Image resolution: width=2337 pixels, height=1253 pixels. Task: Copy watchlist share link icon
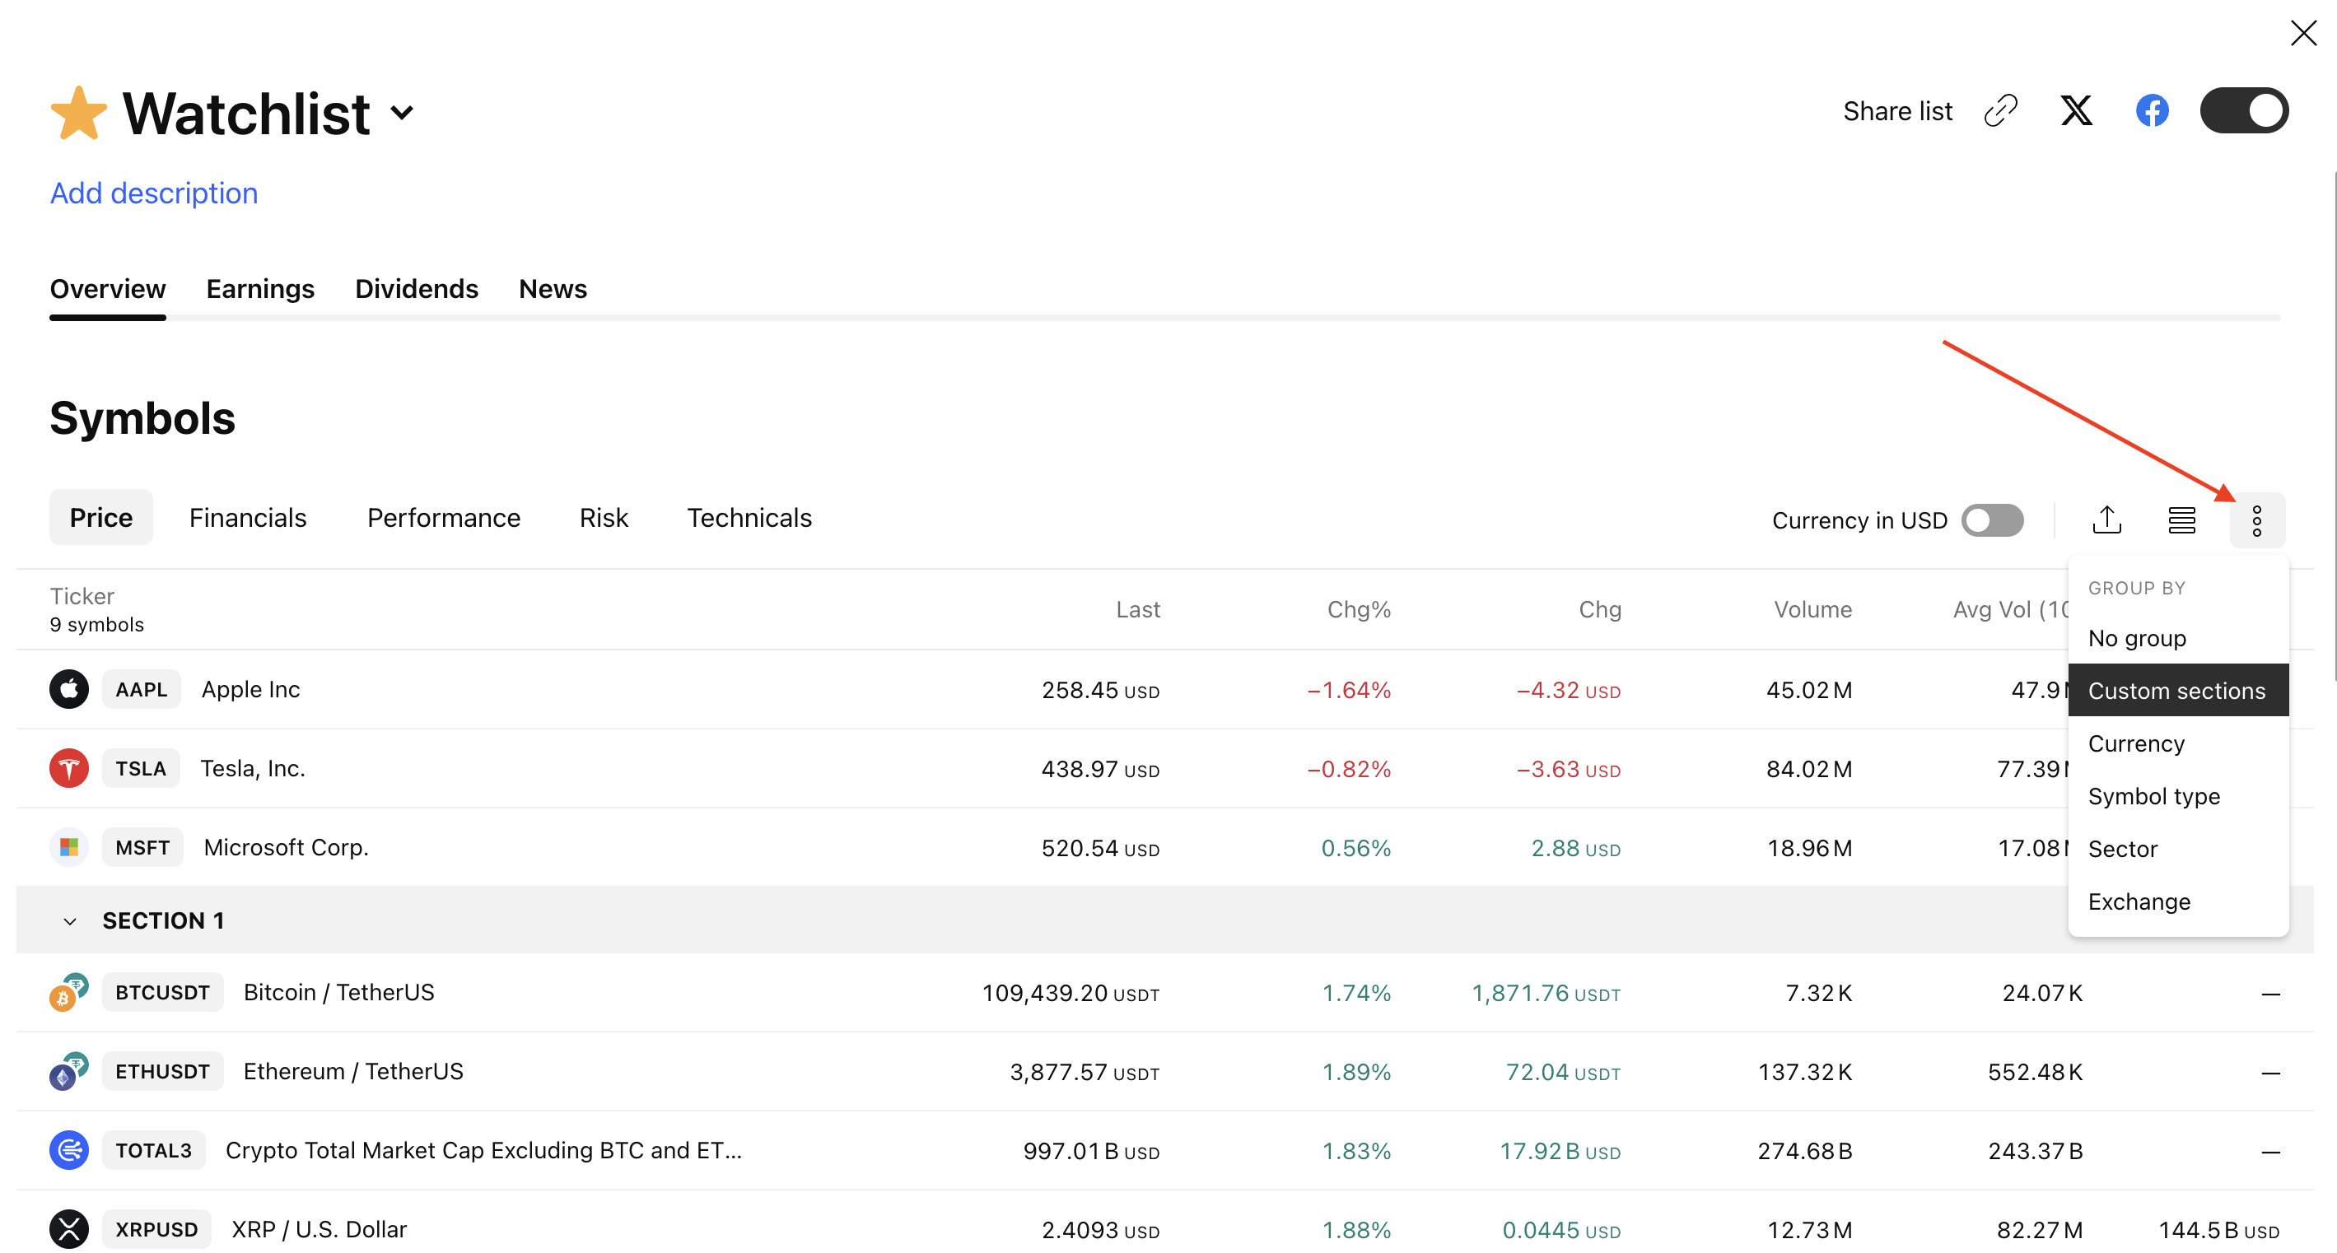click(x=1999, y=110)
